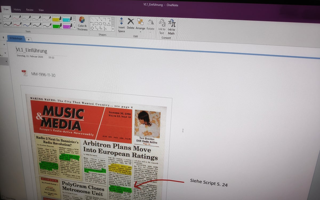The image size is (320, 200).
Task: Open Color & Thickness settings
Action: point(82,24)
